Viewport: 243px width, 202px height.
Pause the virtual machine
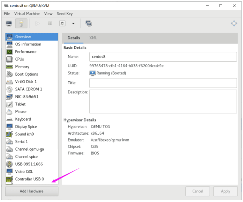[x=50, y=23]
